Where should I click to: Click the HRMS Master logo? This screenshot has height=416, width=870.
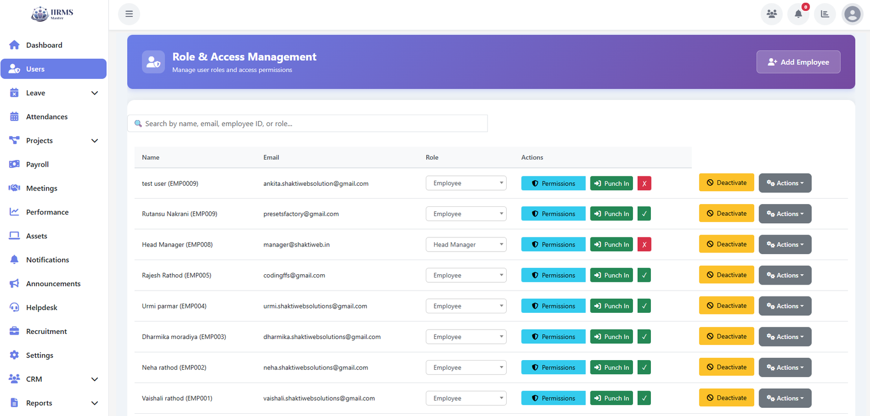tap(52, 14)
